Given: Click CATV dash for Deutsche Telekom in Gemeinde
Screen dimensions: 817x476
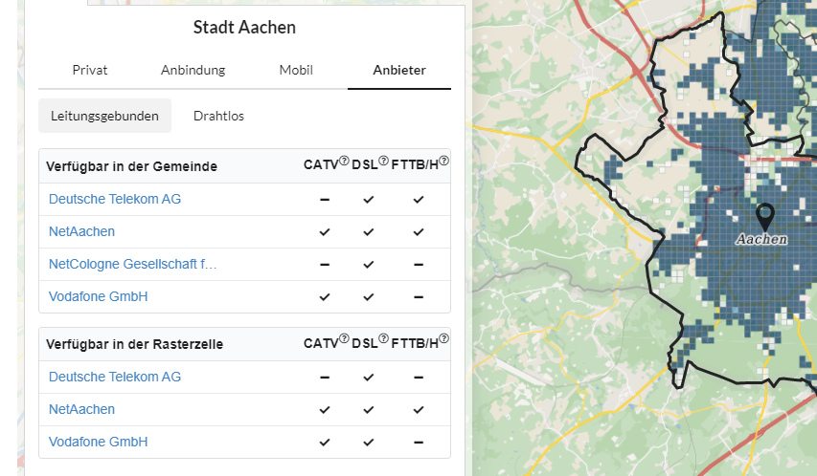Looking at the screenshot, I should (325, 200).
